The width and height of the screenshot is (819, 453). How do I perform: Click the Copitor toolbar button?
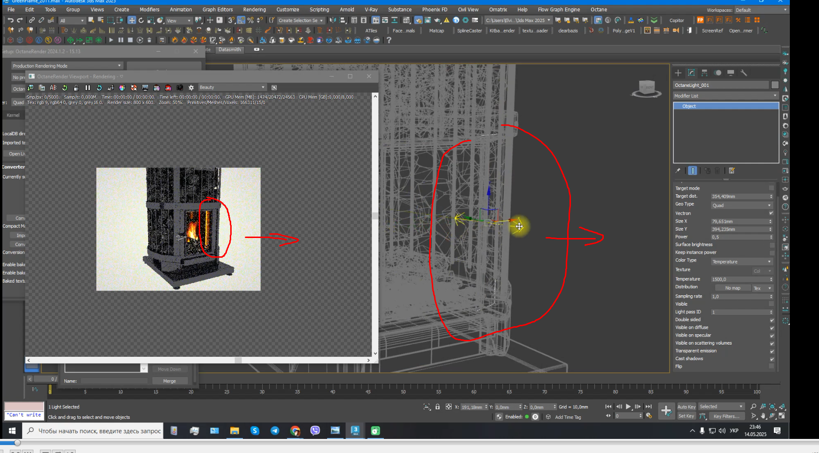click(x=677, y=20)
